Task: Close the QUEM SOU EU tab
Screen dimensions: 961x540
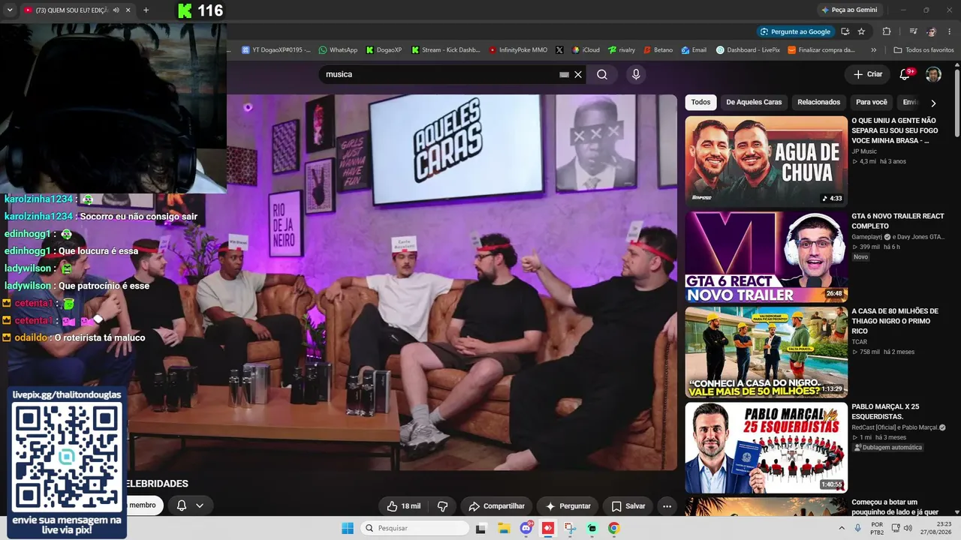Action: 128,10
